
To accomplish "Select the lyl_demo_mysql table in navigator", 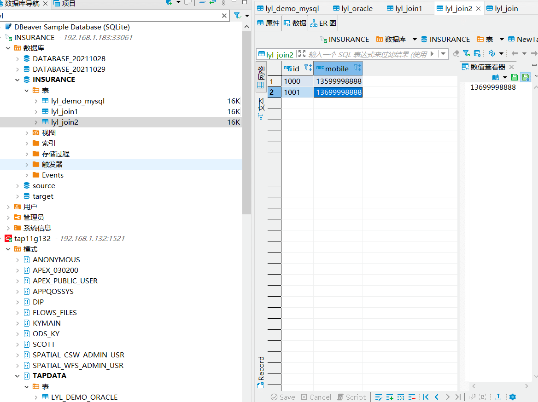I will pyautogui.click(x=77, y=101).
